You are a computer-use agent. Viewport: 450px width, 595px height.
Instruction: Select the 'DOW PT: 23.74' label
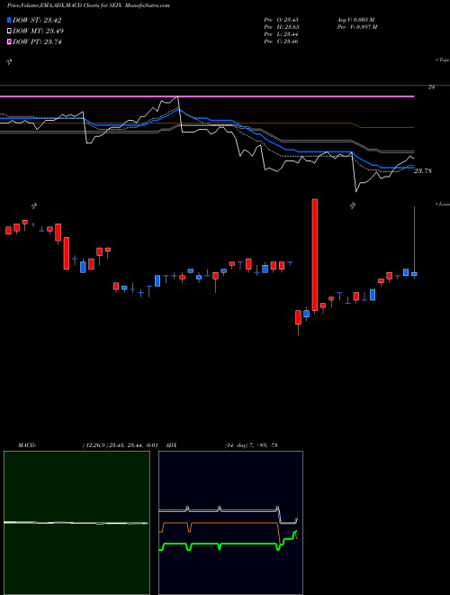click(37, 41)
